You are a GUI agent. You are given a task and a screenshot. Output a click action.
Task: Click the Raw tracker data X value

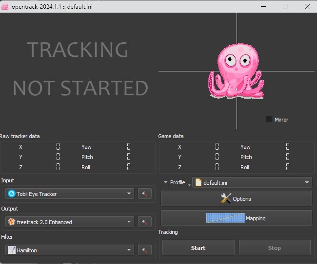click(x=58, y=147)
